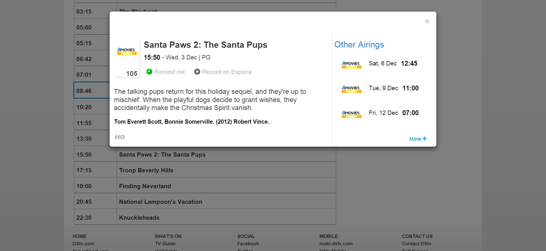Click the Record on Explora circle icon

pyautogui.click(x=197, y=72)
